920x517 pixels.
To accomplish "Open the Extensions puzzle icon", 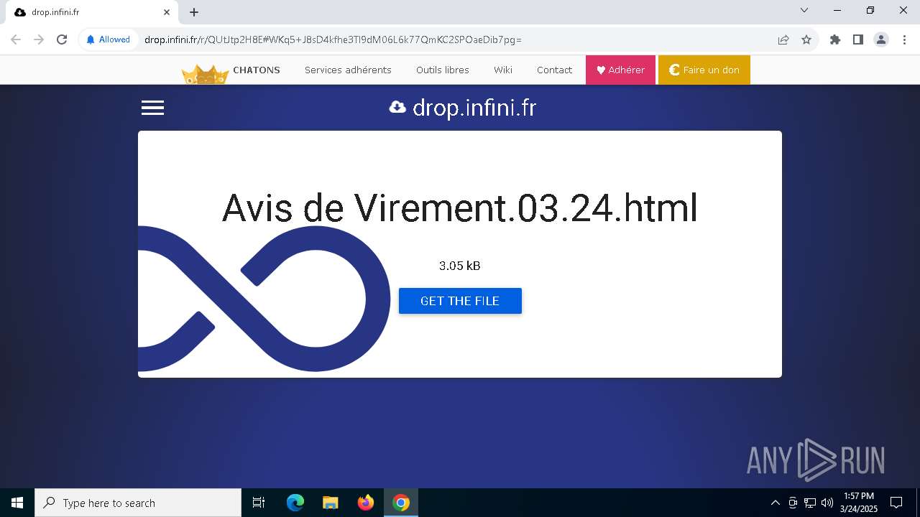I will pyautogui.click(x=835, y=39).
